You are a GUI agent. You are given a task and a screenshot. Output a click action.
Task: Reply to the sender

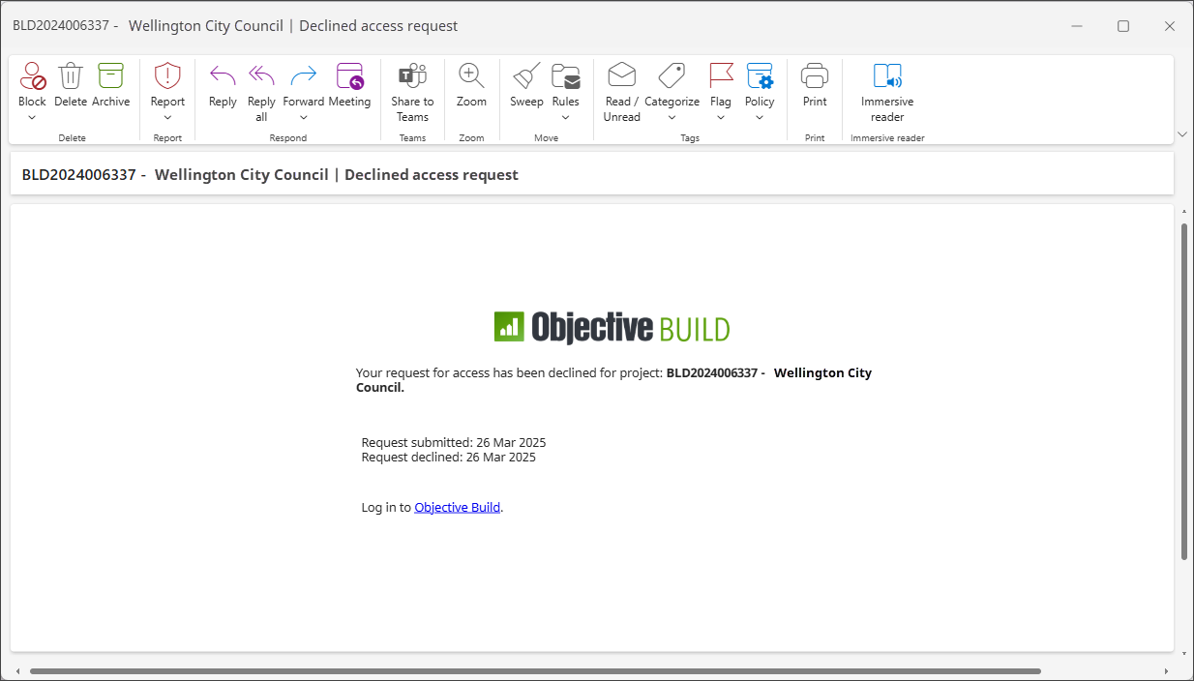coord(223,84)
